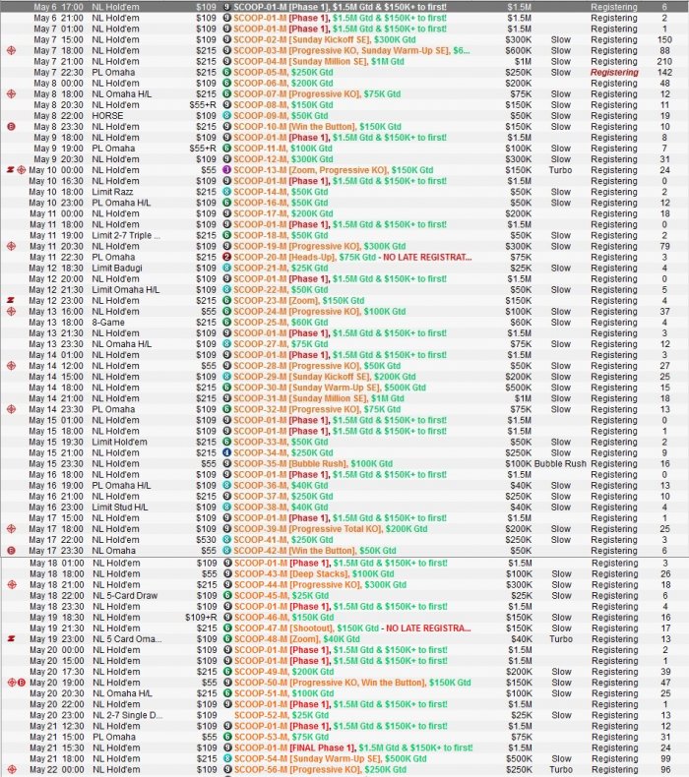Click the 8-max seat icon for SCOOP-14-M Razz
Image resolution: width=689 pixels, height=777 pixels.
point(226,192)
